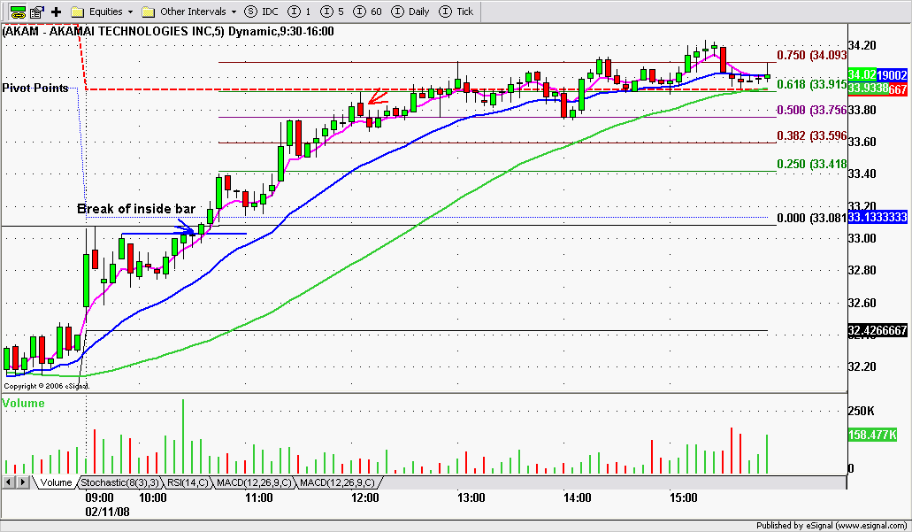Click the 250K volume axis label

(862, 411)
